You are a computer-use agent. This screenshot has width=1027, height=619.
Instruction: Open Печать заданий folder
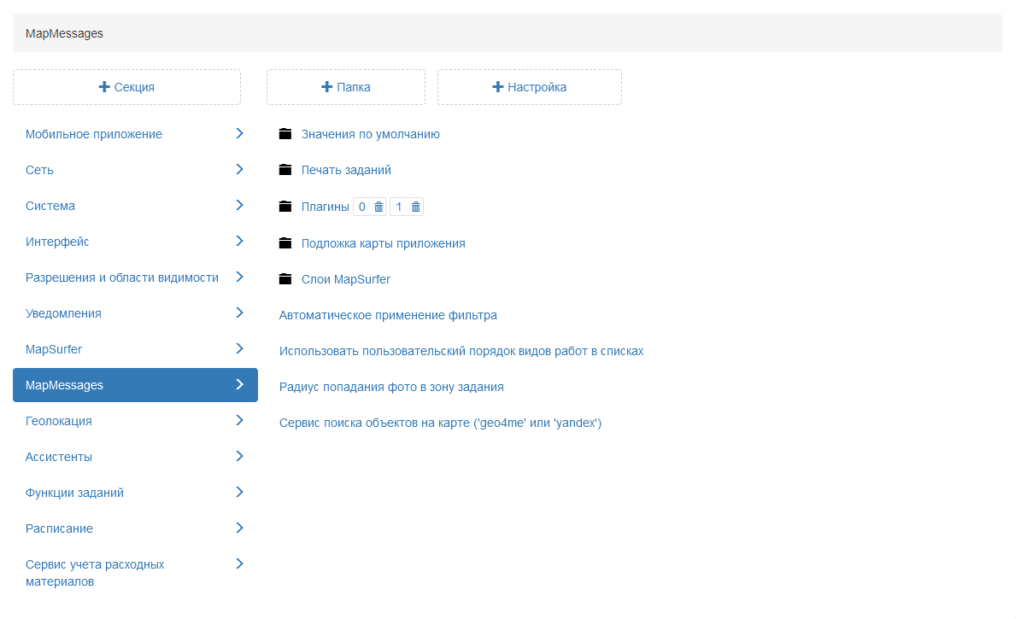(346, 170)
